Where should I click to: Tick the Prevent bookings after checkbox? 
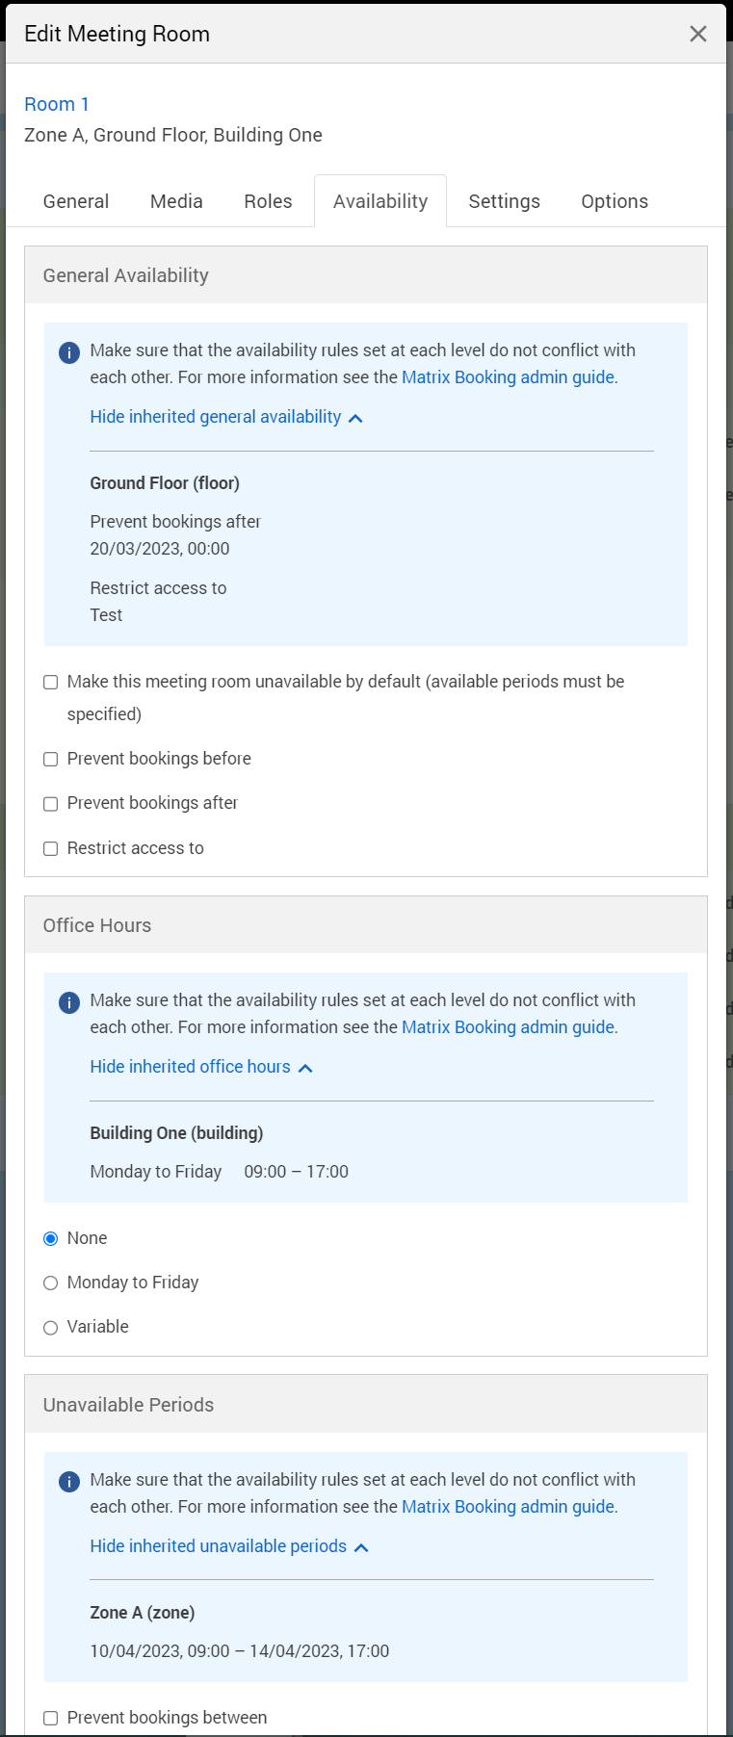pos(51,804)
